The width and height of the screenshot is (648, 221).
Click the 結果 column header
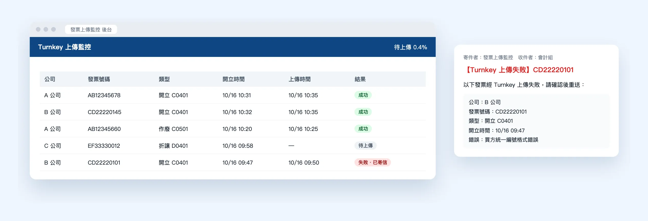(360, 79)
